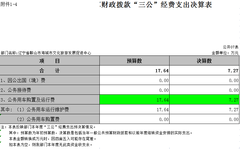Image resolution: width=240 pixels, height=149 pixels.
Task: Select the green highlighted 7.27 cell
Action: (x=204, y=100)
